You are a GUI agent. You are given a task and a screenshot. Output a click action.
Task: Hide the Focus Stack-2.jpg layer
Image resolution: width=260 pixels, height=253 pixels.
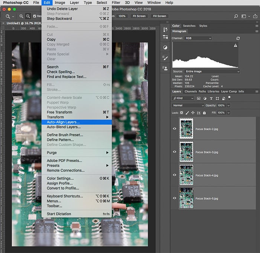click(175, 129)
